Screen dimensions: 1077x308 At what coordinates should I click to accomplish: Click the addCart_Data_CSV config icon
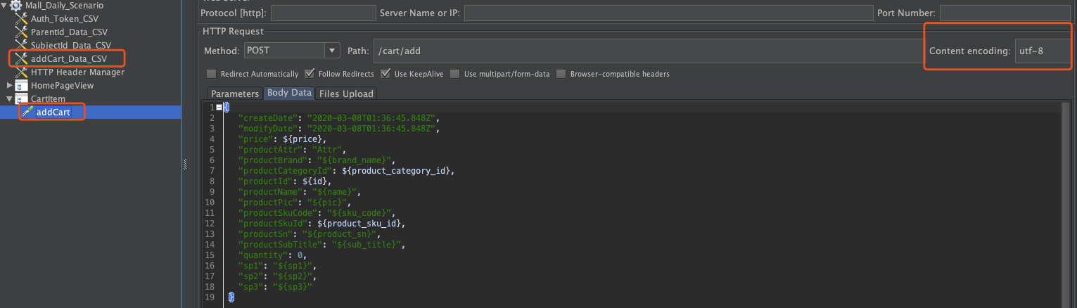[x=21, y=58]
